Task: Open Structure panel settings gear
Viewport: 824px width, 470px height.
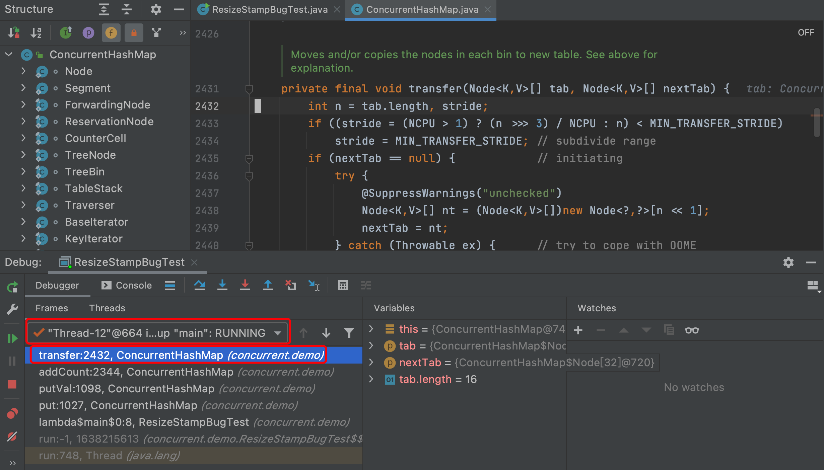Action: click(156, 9)
